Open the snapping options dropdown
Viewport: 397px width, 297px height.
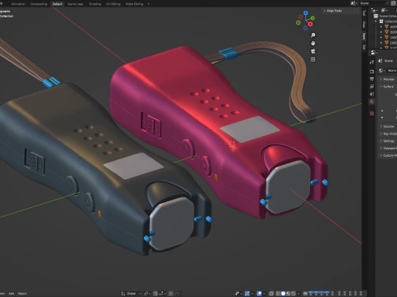point(162,294)
